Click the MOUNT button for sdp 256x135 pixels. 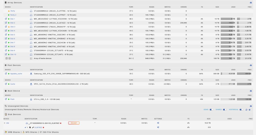[74, 123]
